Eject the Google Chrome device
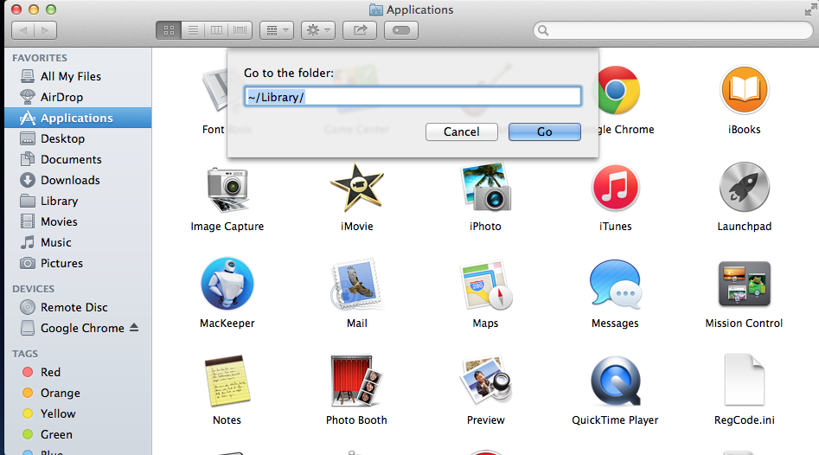Screen dimensions: 819x455 pos(133,329)
